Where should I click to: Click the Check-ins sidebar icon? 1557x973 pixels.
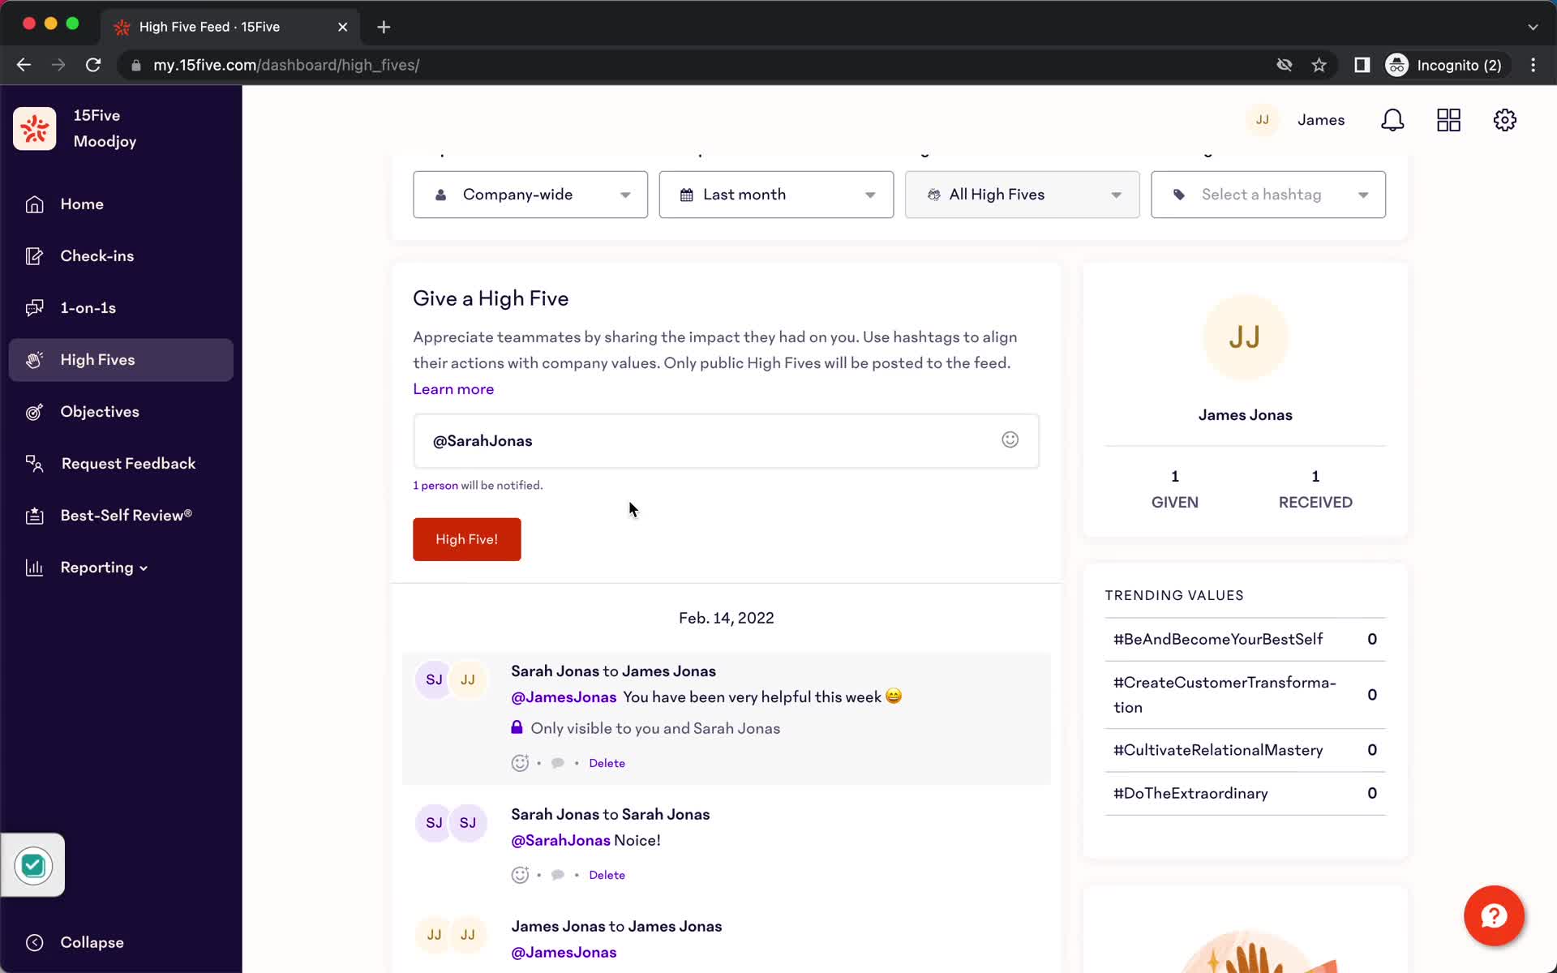[x=33, y=255]
